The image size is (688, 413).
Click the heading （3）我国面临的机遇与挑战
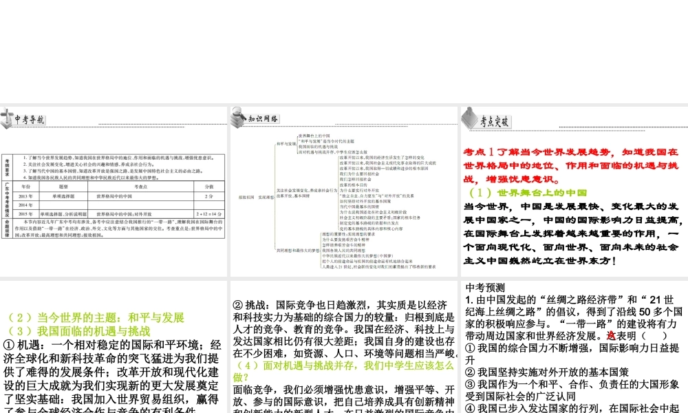(x=79, y=331)
